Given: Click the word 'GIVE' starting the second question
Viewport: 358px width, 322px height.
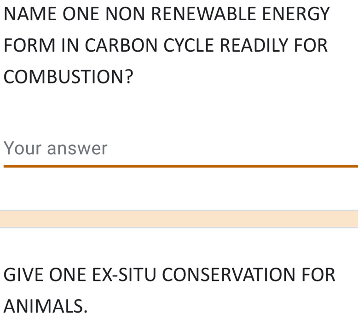Looking at the screenshot, I should [24, 275].
